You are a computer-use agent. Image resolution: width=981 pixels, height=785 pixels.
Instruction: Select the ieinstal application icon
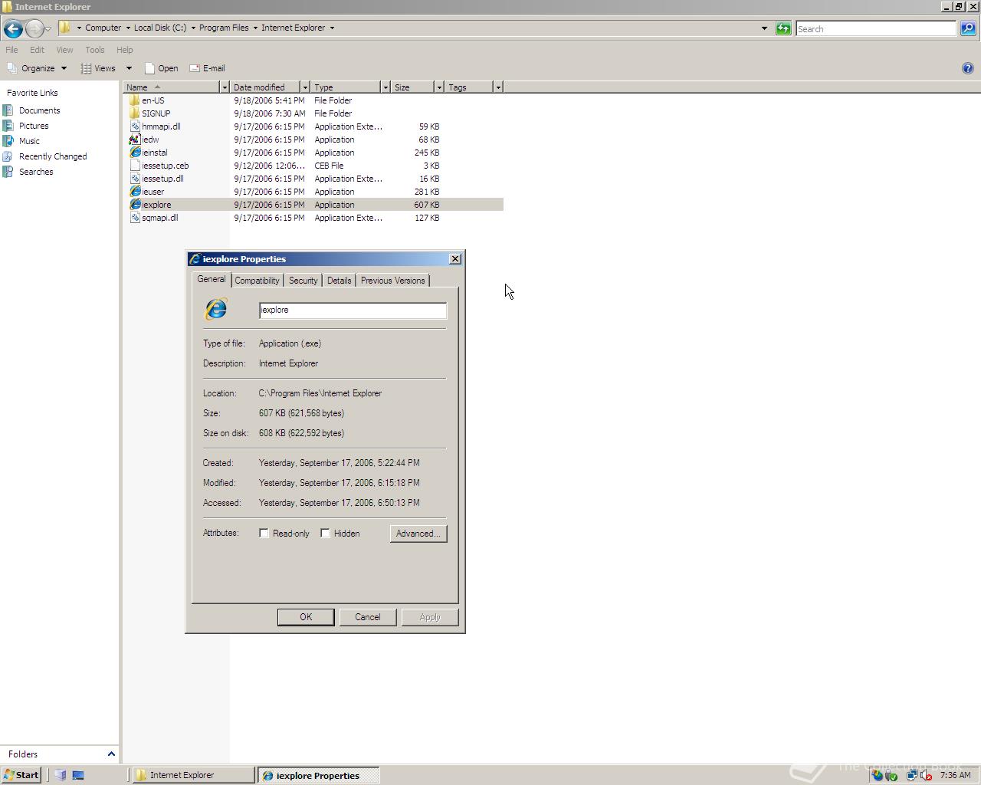point(135,153)
